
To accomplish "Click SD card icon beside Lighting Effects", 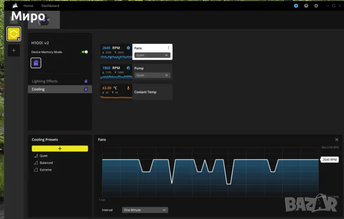I will (x=86, y=81).
